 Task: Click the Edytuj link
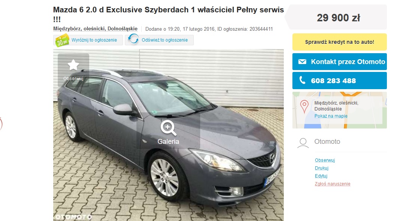[321, 176]
